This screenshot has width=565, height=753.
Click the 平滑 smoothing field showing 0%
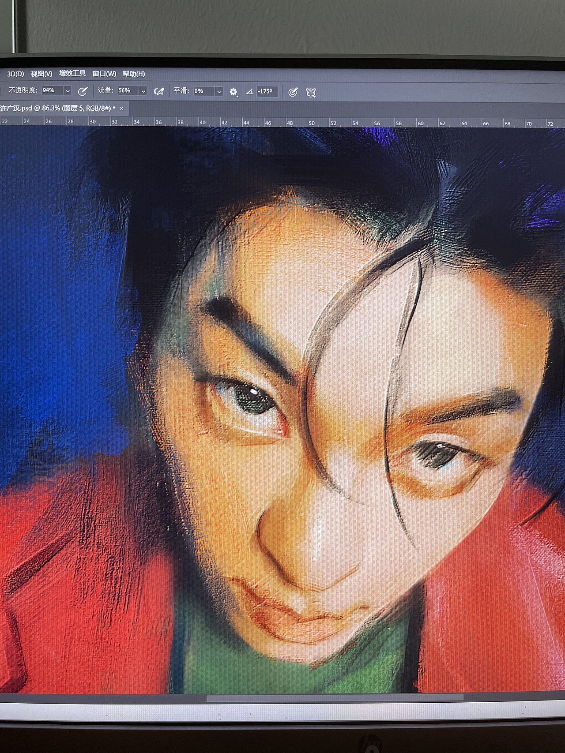203,91
